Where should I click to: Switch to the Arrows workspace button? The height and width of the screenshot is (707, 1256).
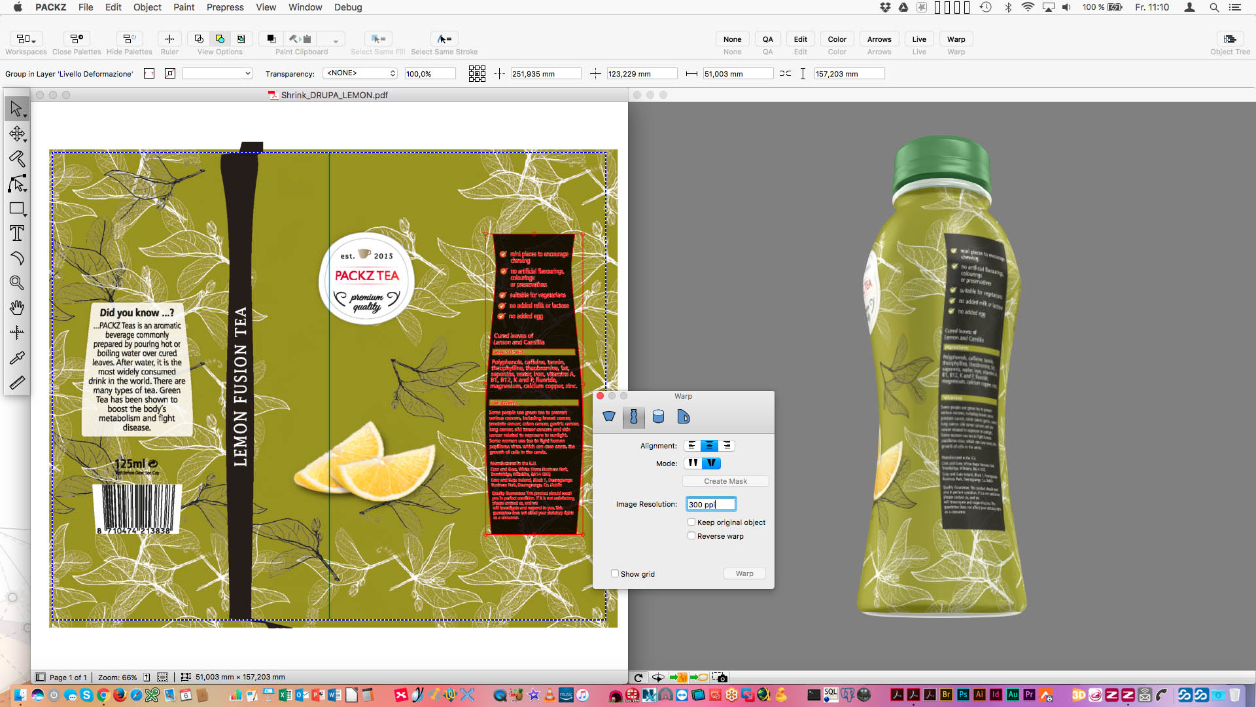[879, 39]
